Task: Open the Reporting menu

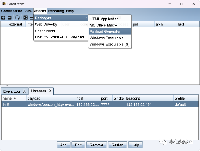Action: [x=56, y=11]
